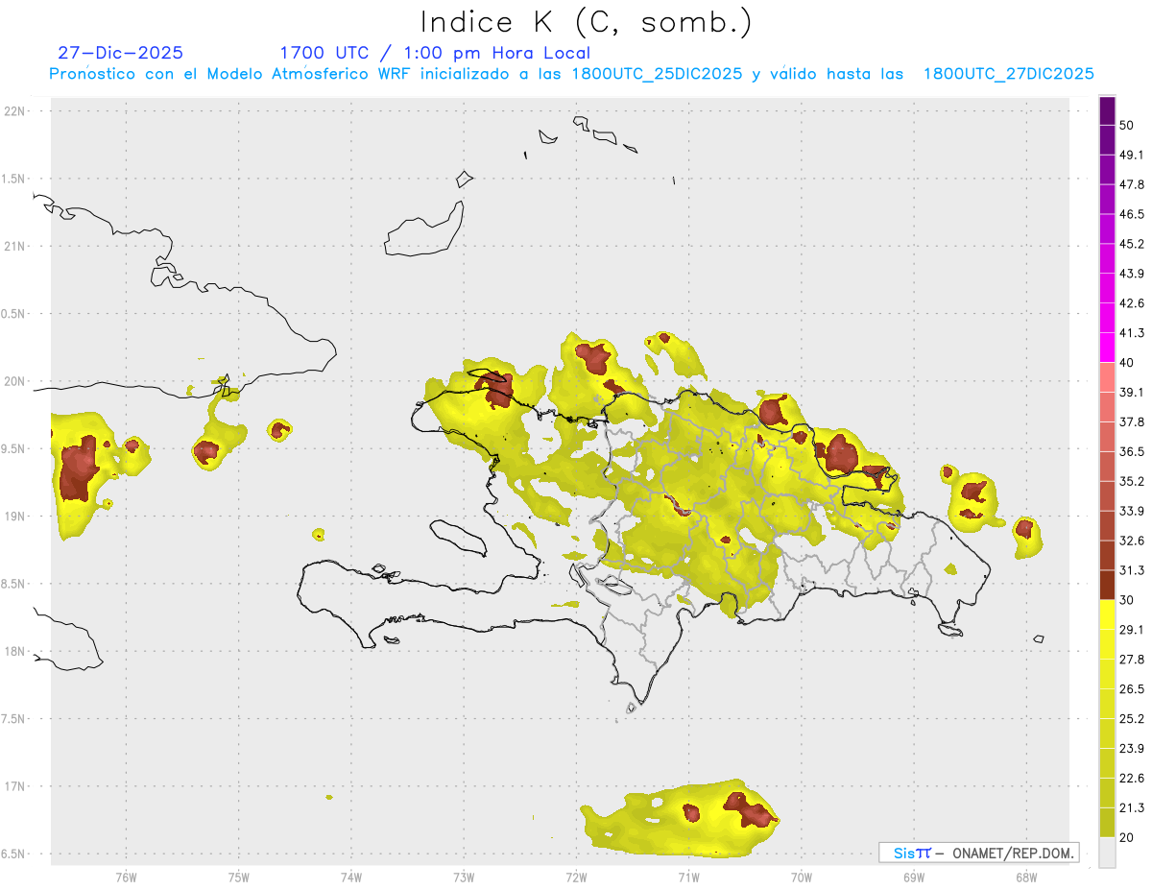
Task: Pick the swatch between 35.2 and 36.5
Action: click(x=1108, y=467)
